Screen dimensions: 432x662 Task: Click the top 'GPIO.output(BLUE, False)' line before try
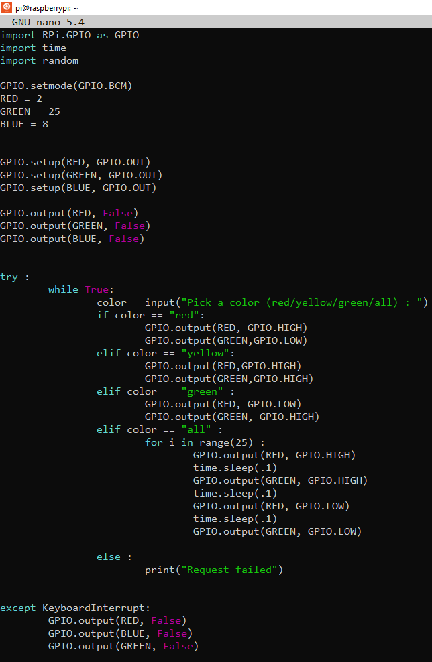pos(72,239)
